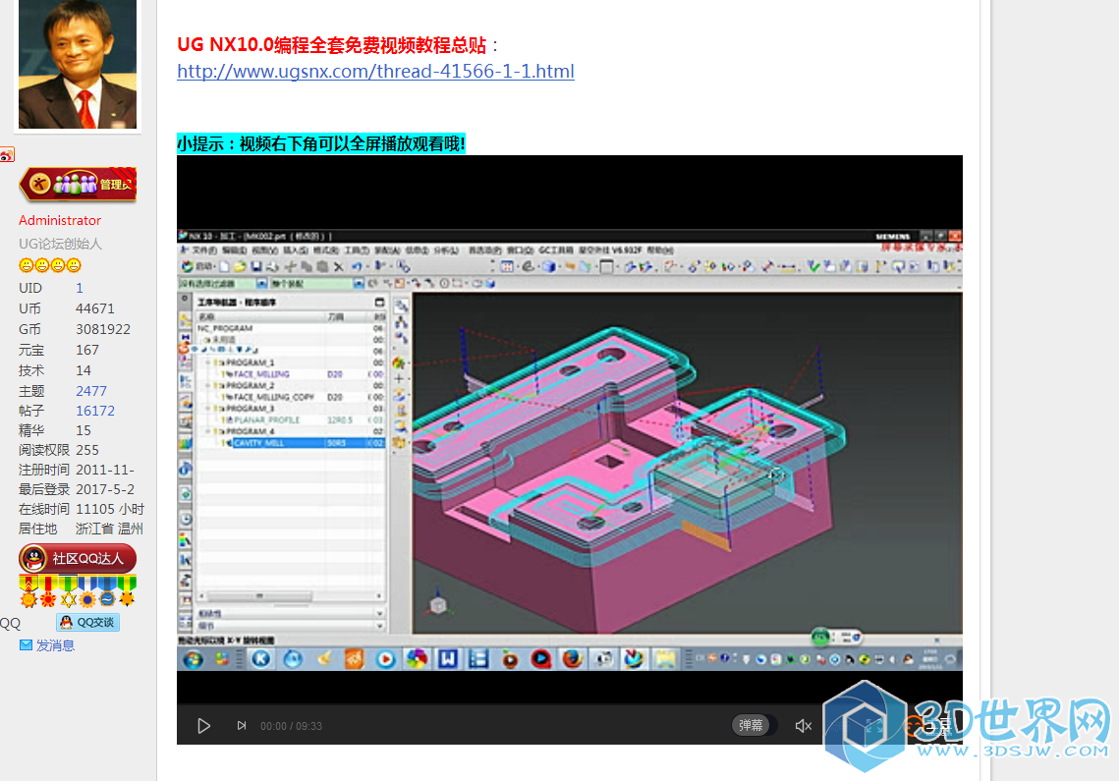This screenshot has height=781, width=1119.
Task: Click the hexagram star medal icon
Action: [69, 591]
